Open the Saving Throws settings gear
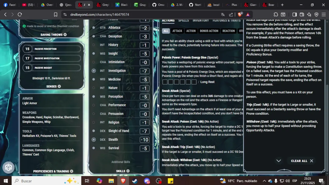Image resolution: width=329 pixels, height=185 pixels. 65,35
